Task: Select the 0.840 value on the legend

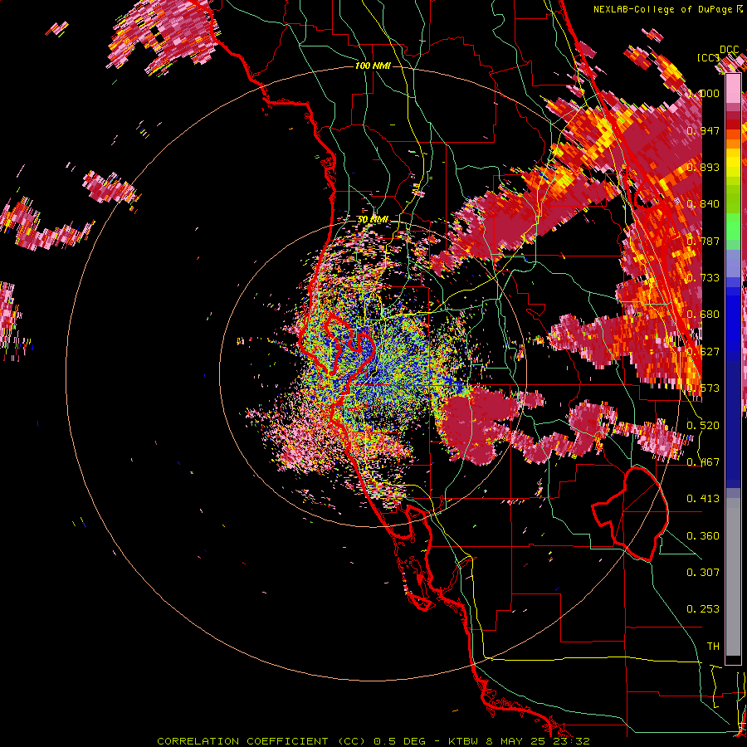Action: 703,204
